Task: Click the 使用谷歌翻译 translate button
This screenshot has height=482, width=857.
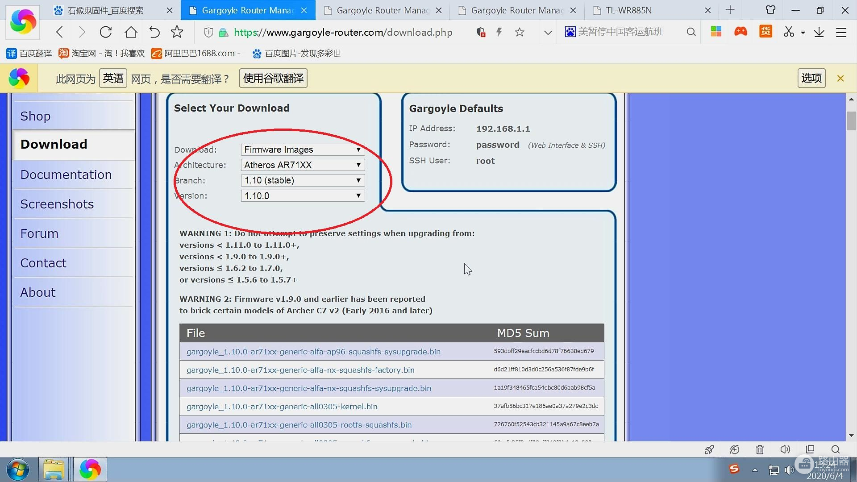Action: (273, 78)
